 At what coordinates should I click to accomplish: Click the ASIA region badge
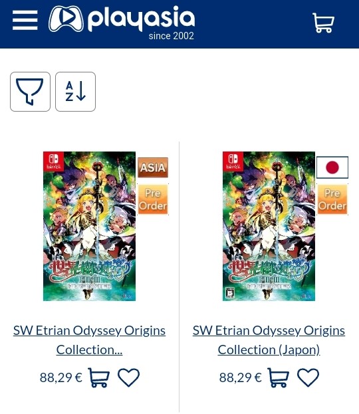[153, 167]
